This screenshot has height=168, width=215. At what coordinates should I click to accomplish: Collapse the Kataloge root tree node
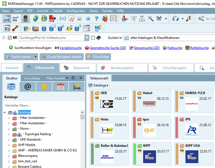click(x=5, y=112)
